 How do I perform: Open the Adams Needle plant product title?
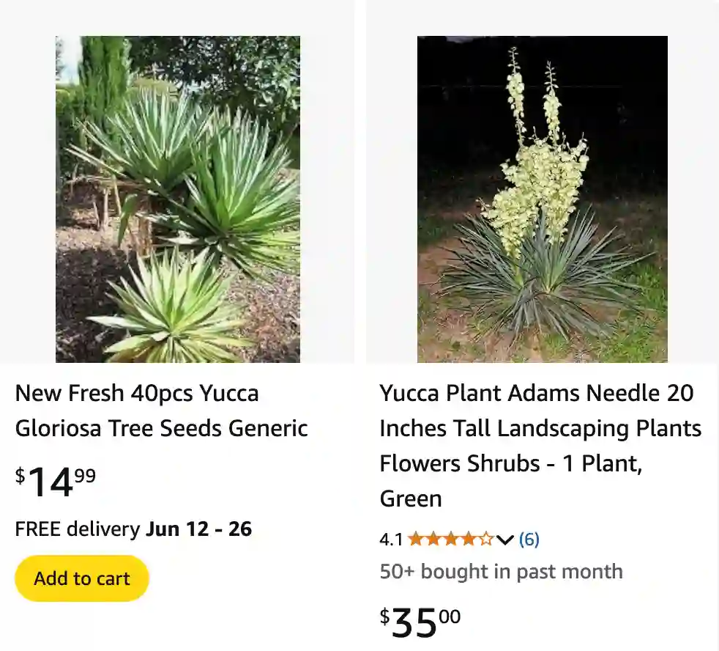point(540,446)
